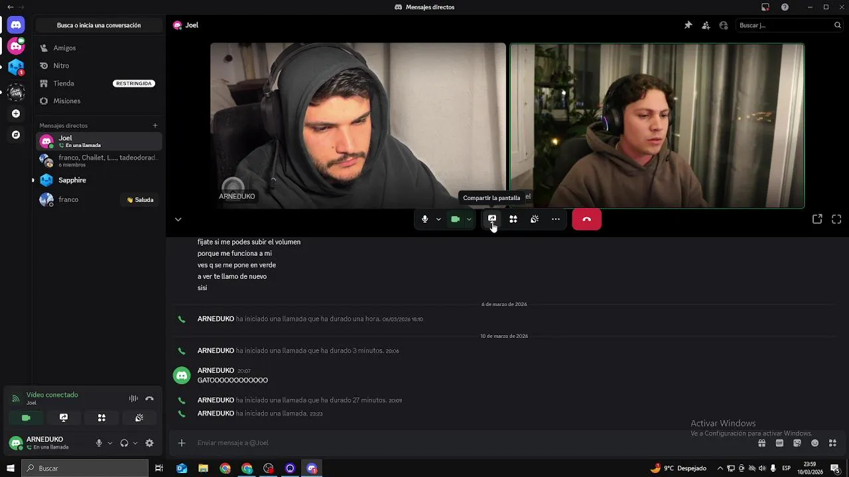Viewport: 849px width, 477px height.
Task: Open Windows notification center
Action: [836, 468]
